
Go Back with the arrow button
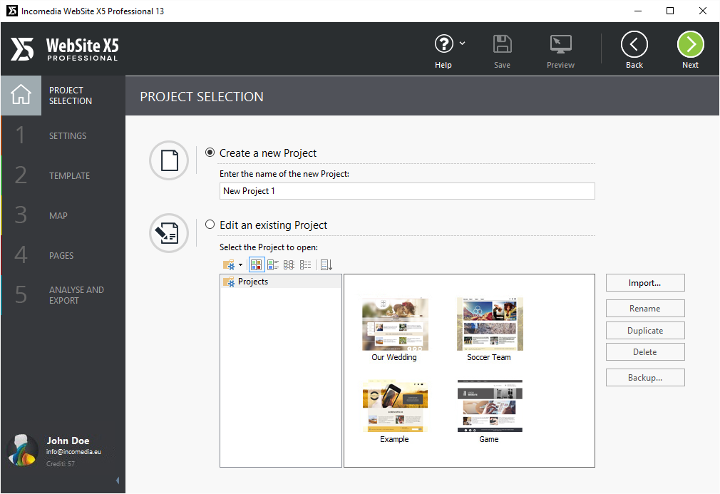coord(634,44)
